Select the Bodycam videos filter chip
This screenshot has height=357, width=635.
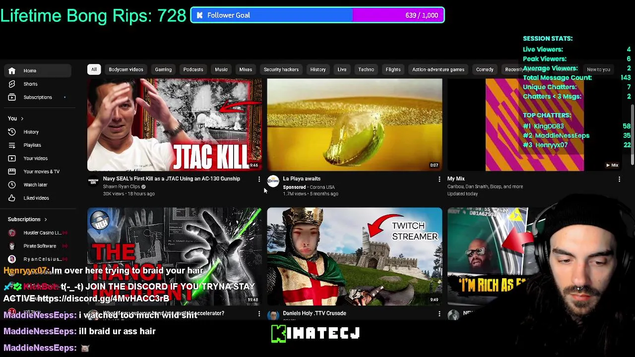(x=126, y=69)
